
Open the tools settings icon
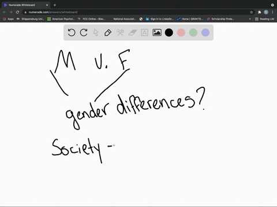(x=120, y=33)
